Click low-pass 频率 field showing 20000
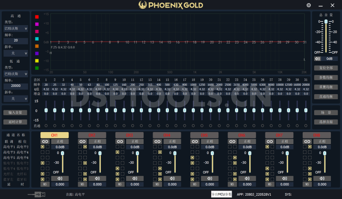Image resolution: width=342 pixels, height=199 pixels. [16, 86]
